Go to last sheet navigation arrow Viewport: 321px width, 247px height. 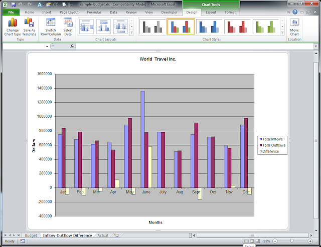tap(19, 235)
